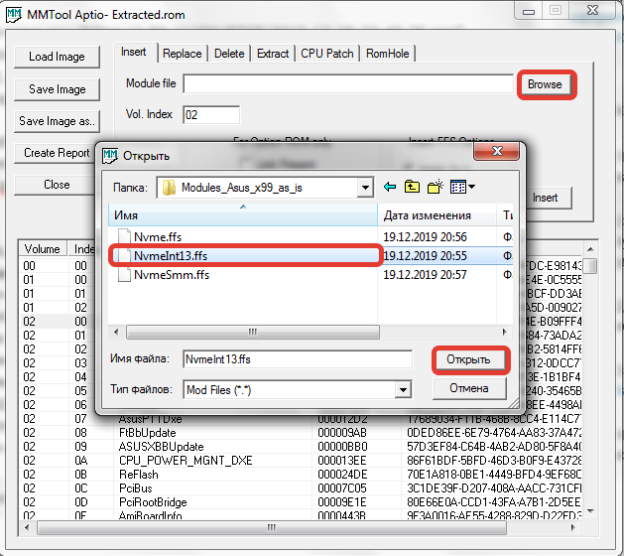The height and width of the screenshot is (556, 624).
Task: Create a new folder icon
Action: coord(435,187)
